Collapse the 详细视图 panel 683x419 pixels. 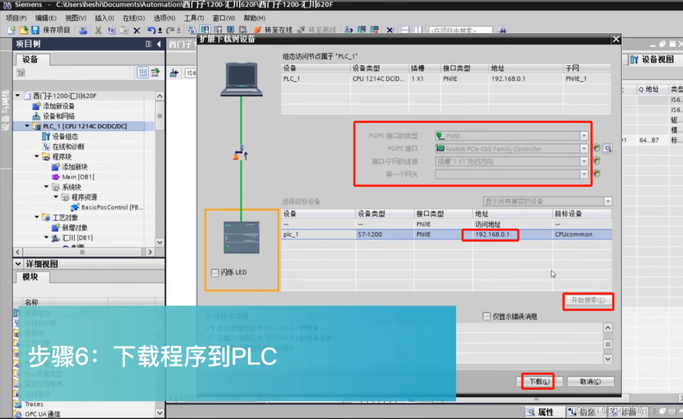pyautogui.click(x=18, y=264)
